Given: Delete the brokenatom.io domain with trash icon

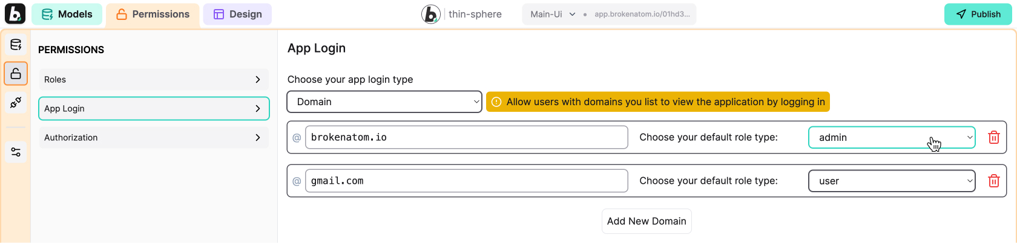Looking at the screenshot, I should click(x=993, y=138).
